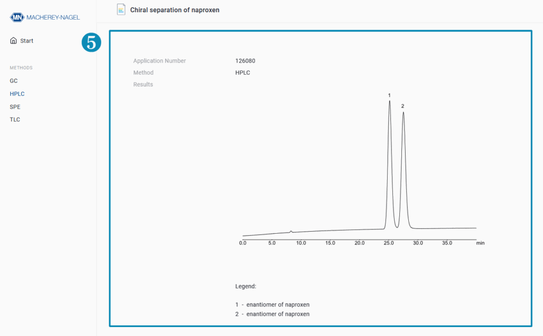
Task: Click legend entry 1 enantiomer of naproxen
Action: 272,305
